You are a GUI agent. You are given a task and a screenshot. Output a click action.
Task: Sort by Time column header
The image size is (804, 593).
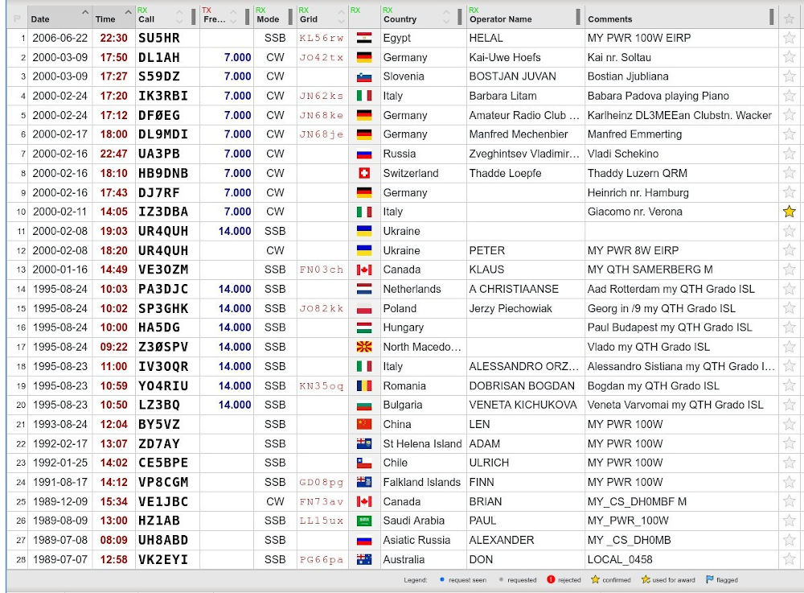click(114, 17)
